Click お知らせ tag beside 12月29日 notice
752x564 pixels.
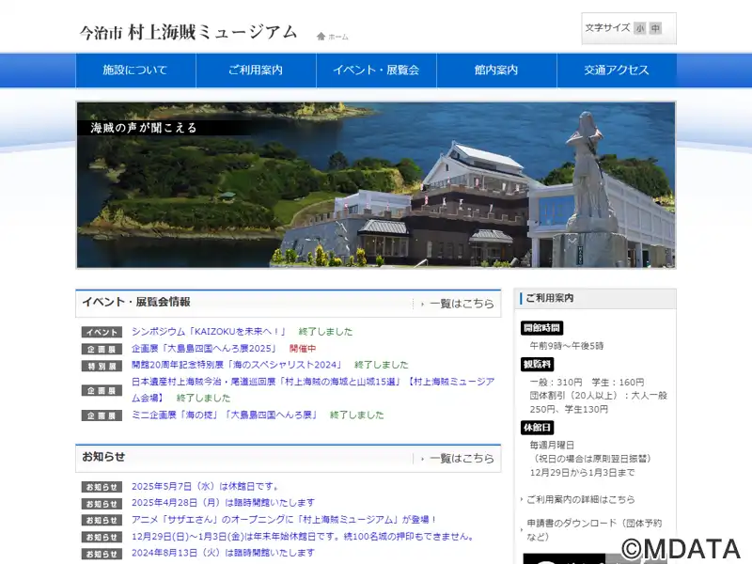pyautogui.click(x=102, y=537)
